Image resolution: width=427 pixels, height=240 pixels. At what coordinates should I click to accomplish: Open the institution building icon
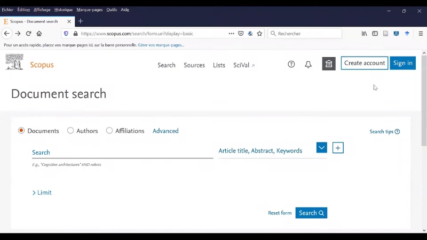click(329, 63)
